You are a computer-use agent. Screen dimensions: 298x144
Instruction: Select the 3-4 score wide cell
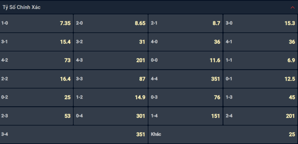(x=74, y=134)
